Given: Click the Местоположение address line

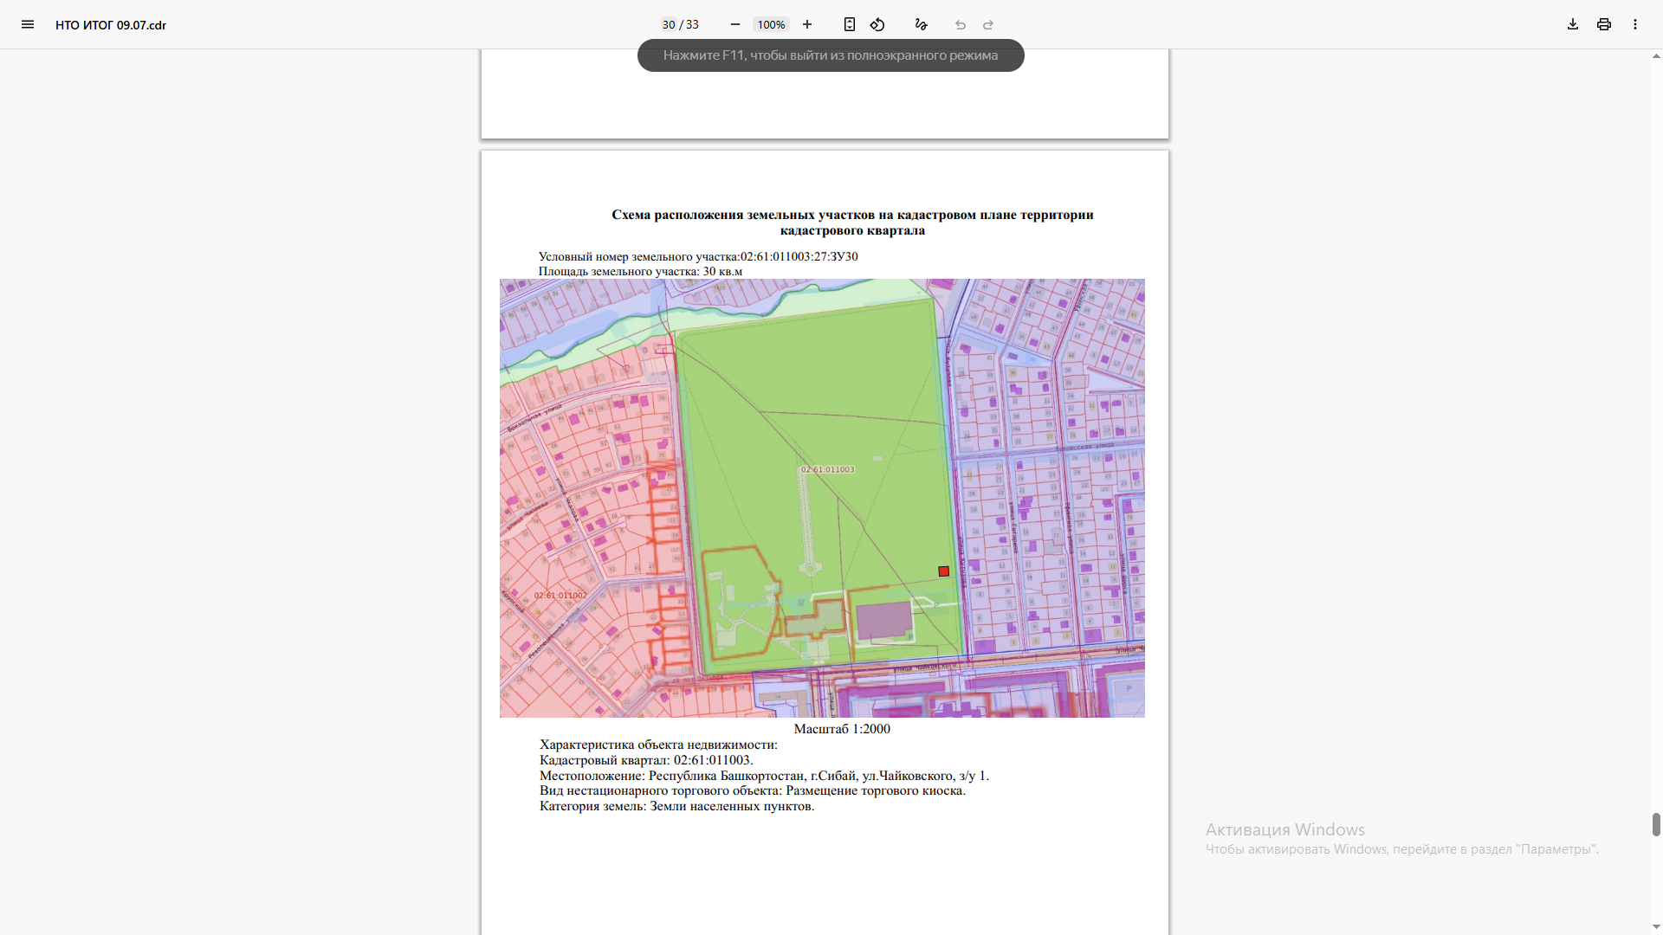Looking at the screenshot, I should coord(764,776).
